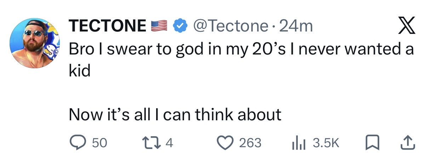Click the blue verified badge
427x161 pixels.
180,26
